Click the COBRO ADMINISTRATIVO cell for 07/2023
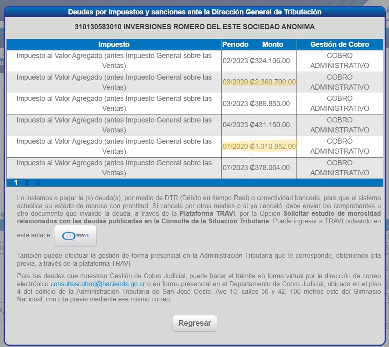Image resolution: width=389 pixels, height=347 pixels. tap(339, 168)
